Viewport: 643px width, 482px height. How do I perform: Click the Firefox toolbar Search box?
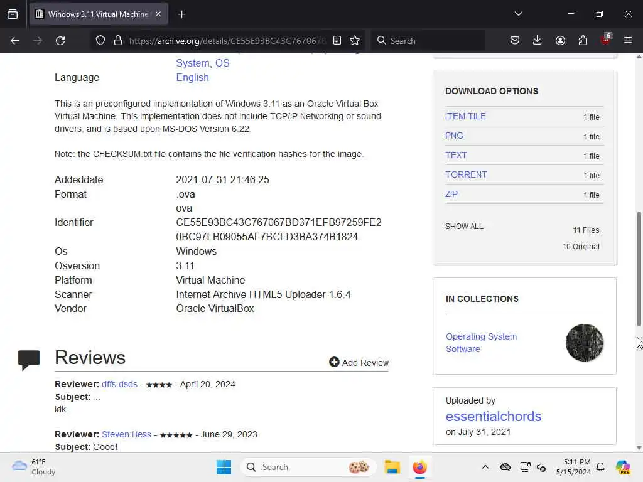[x=428, y=41]
